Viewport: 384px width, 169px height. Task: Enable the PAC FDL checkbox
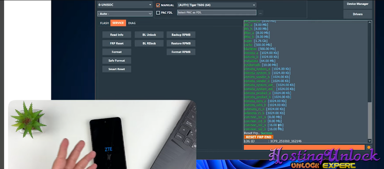(158, 13)
